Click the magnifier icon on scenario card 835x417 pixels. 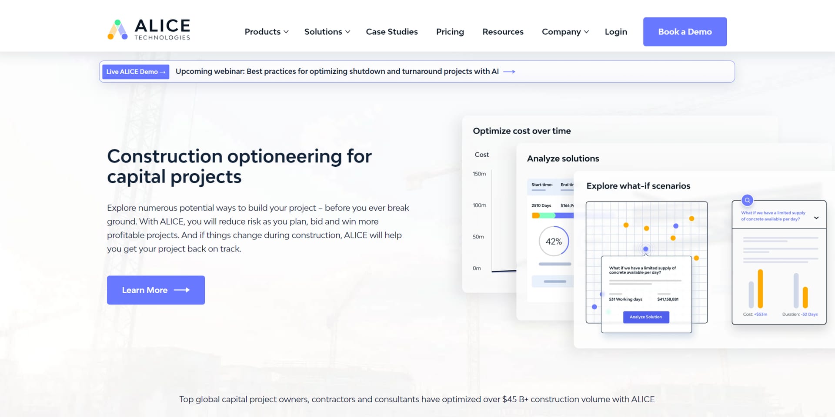(747, 200)
